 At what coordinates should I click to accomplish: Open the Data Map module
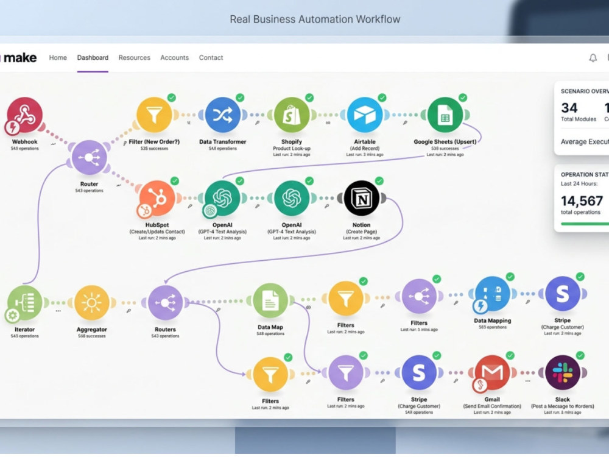click(x=270, y=300)
